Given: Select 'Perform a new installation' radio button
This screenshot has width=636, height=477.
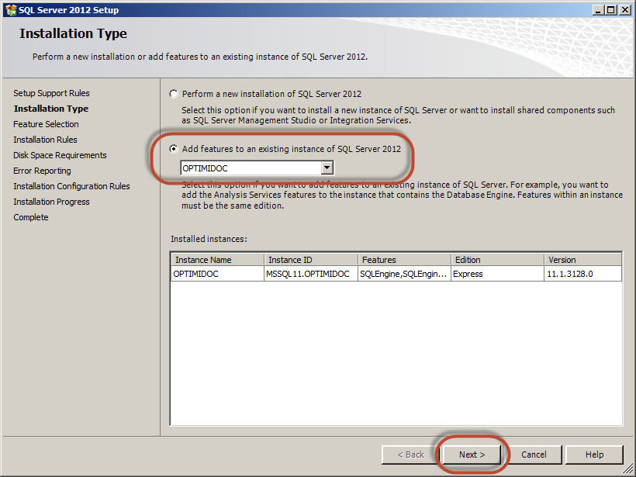Looking at the screenshot, I should click(174, 94).
